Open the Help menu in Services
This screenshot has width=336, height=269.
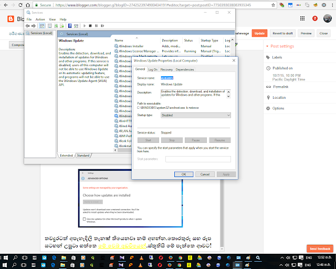63,19
